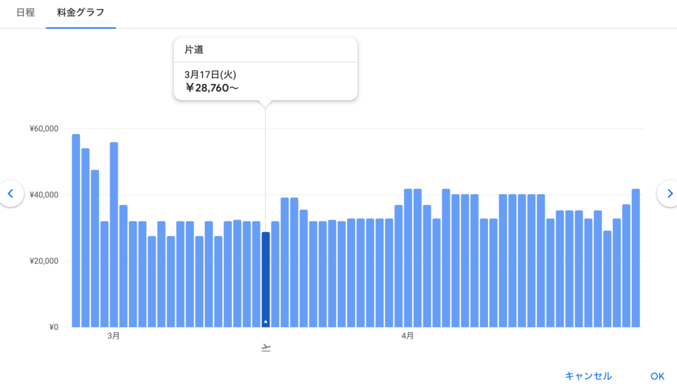Select the 料金グラフ tab
This screenshot has width=677, height=388.
[x=81, y=13]
